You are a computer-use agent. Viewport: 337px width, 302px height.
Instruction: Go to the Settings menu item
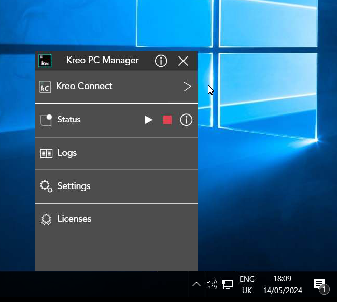pos(74,186)
